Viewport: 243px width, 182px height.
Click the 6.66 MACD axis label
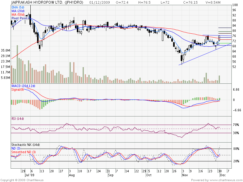pos(236,89)
